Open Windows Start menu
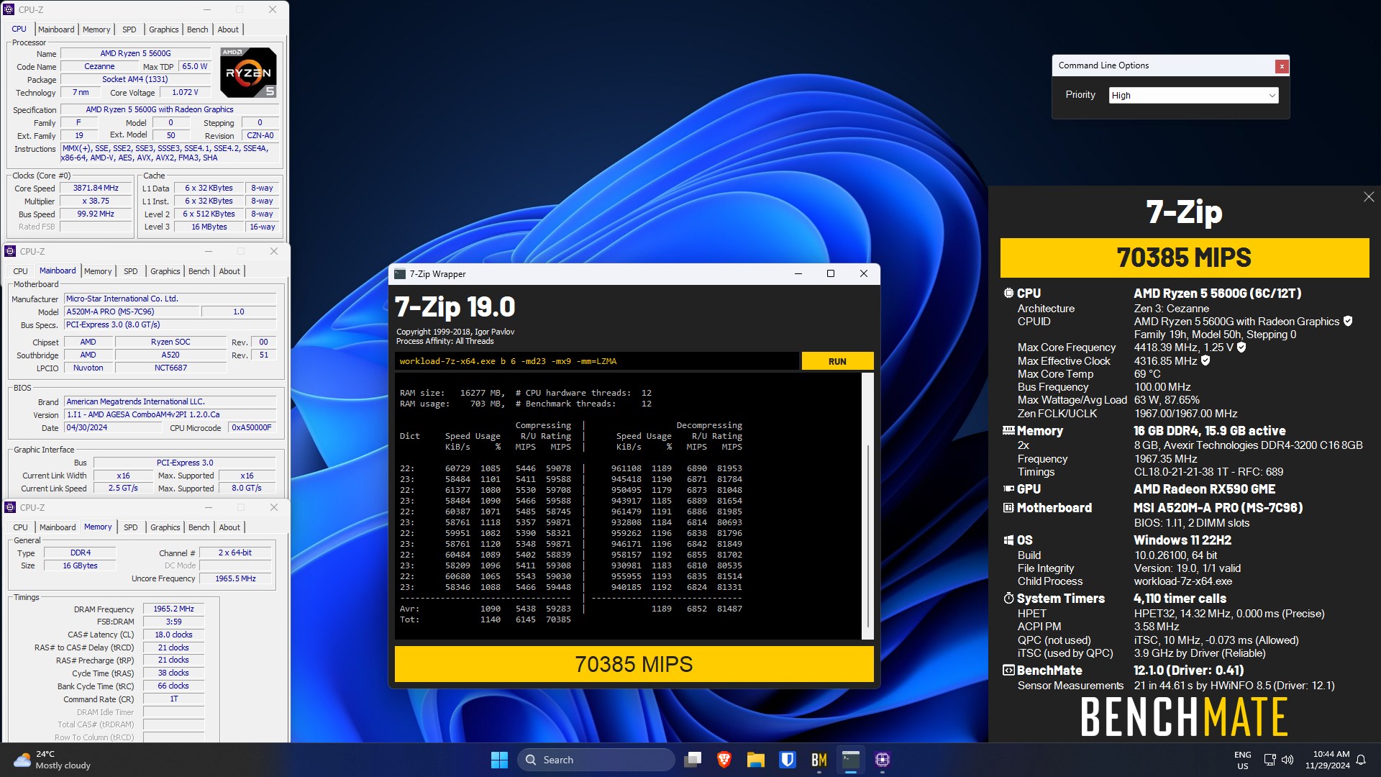This screenshot has width=1381, height=777. 499,760
